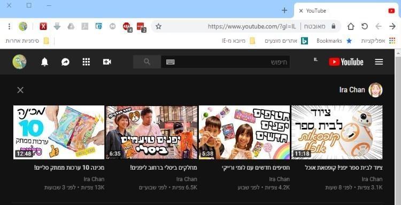The height and width of the screenshot is (205, 401).
Task: Open the browser profile avatar in toolbar
Action: (23, 26)
